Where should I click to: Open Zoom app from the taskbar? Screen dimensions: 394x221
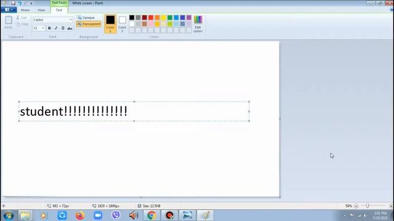(x=98, y=215)
